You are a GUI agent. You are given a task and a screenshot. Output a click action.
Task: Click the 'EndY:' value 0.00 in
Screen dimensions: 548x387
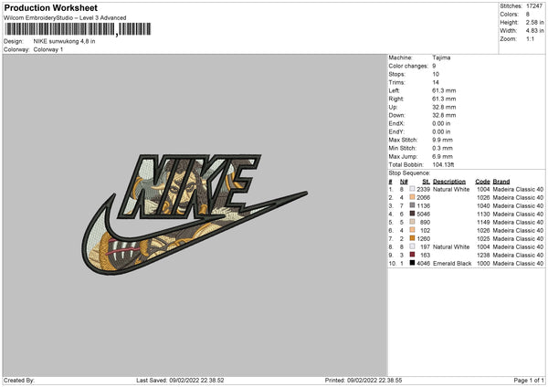coord(441,132)
